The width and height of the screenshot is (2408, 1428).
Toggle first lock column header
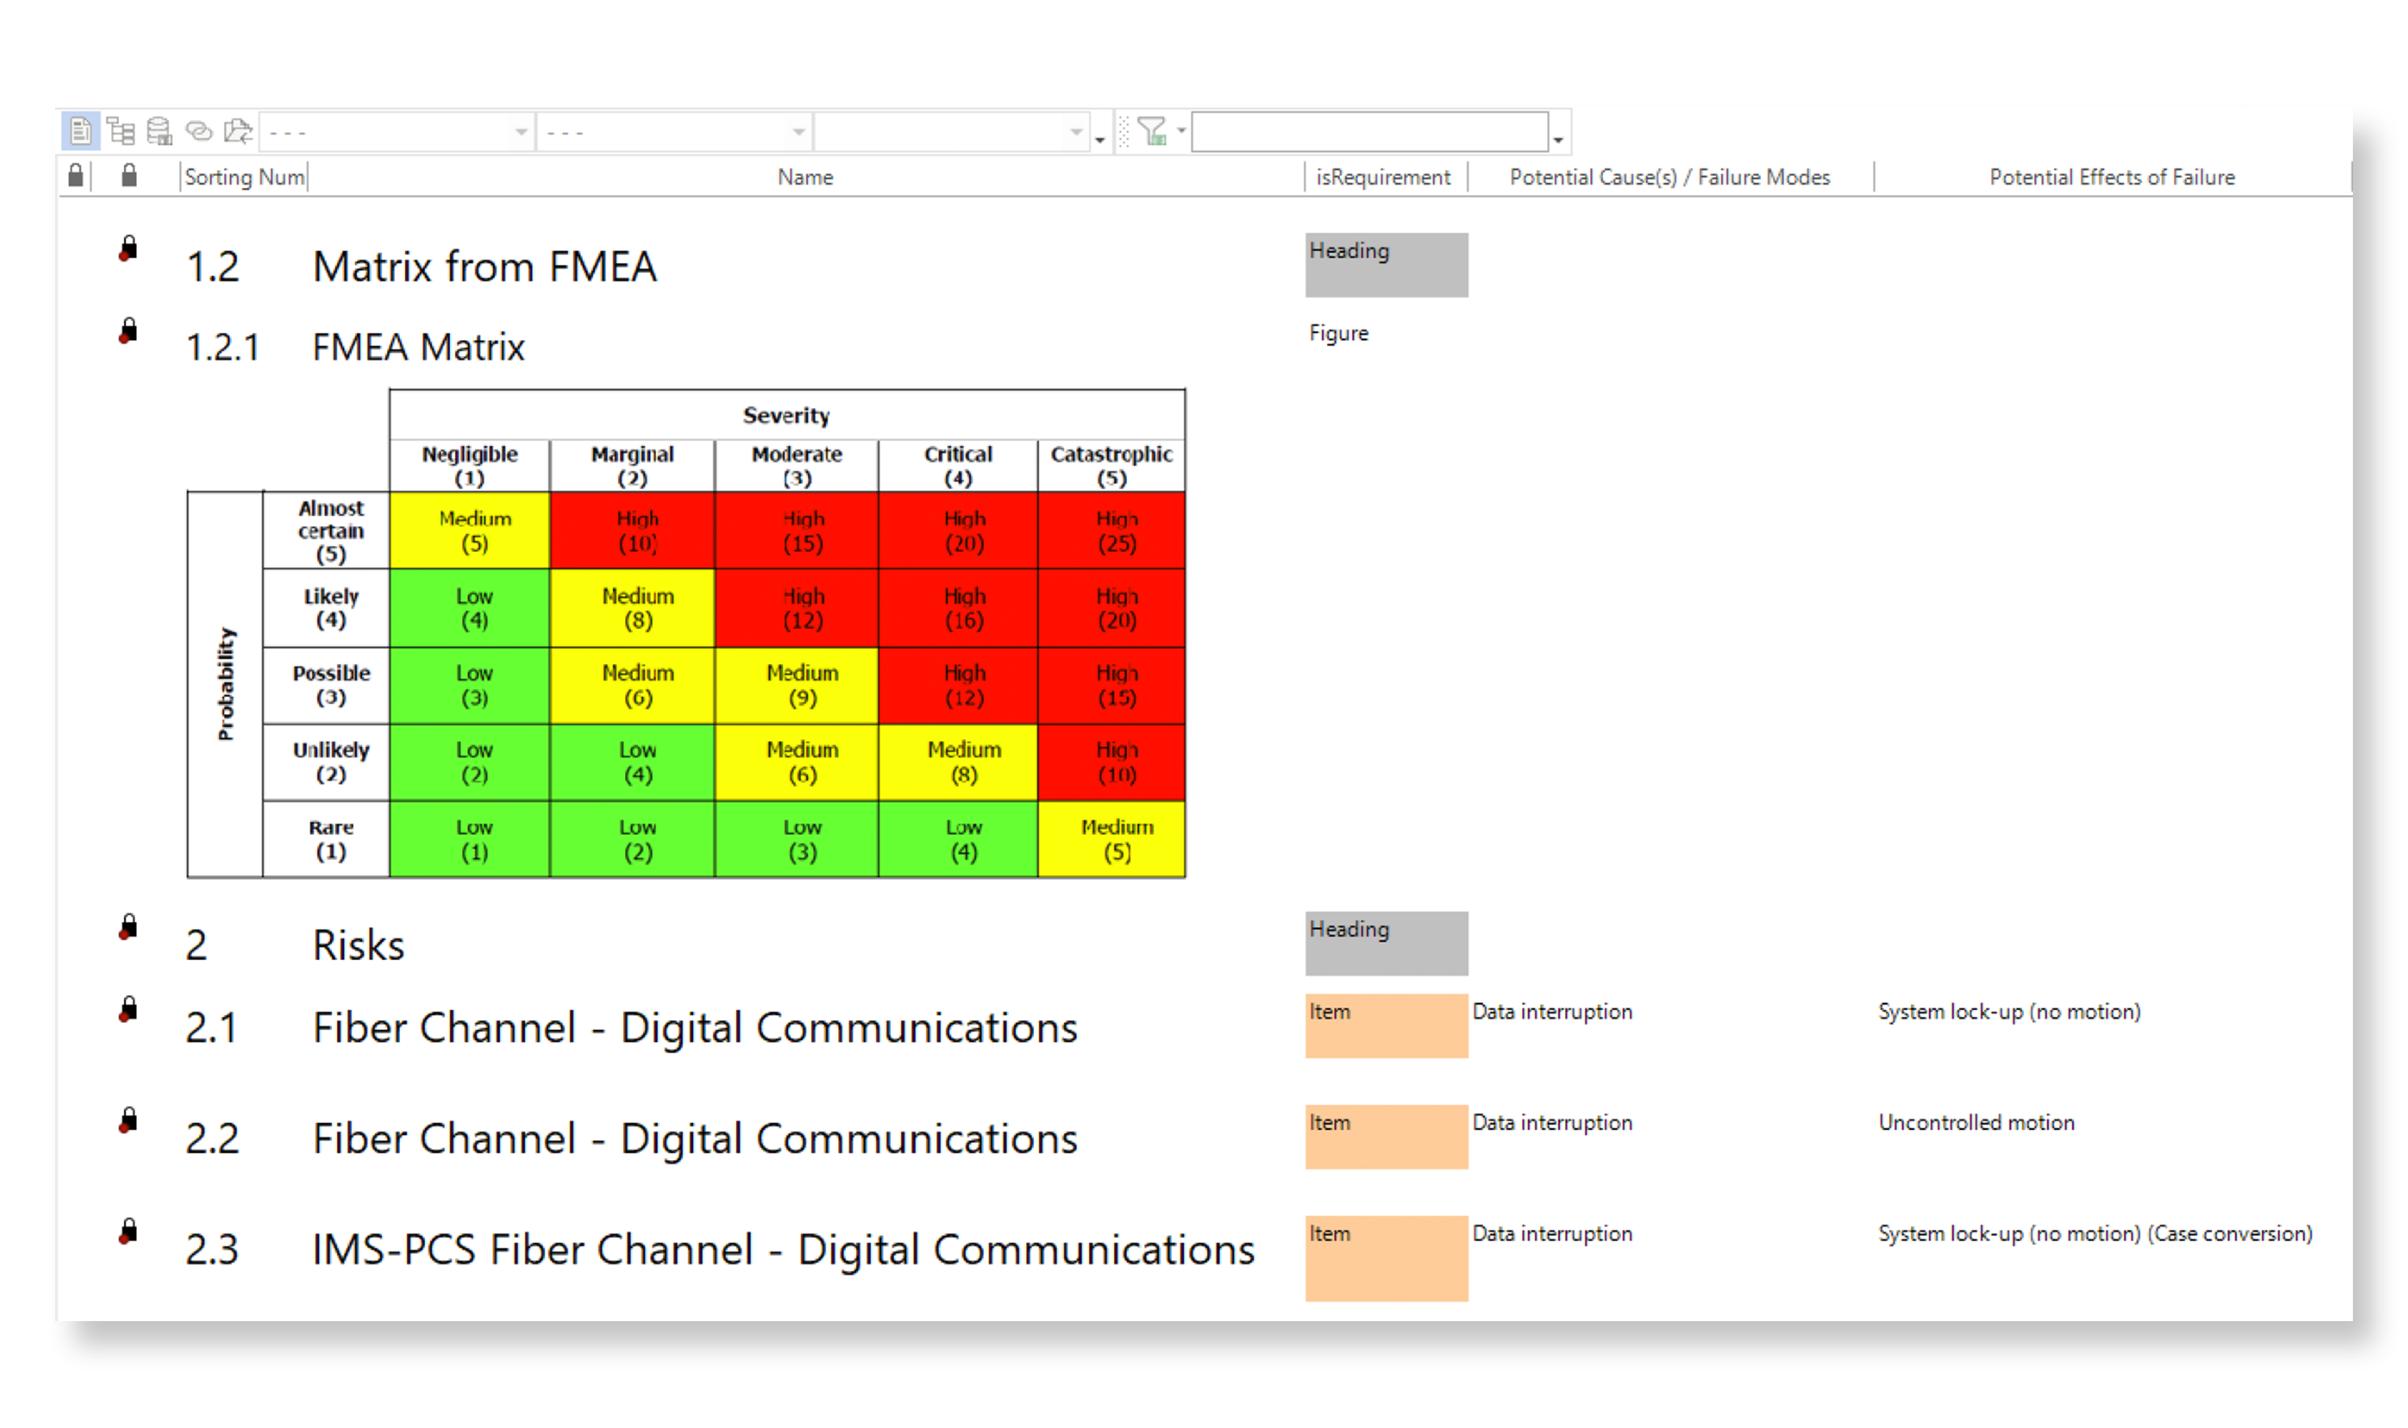coord(76,176)
